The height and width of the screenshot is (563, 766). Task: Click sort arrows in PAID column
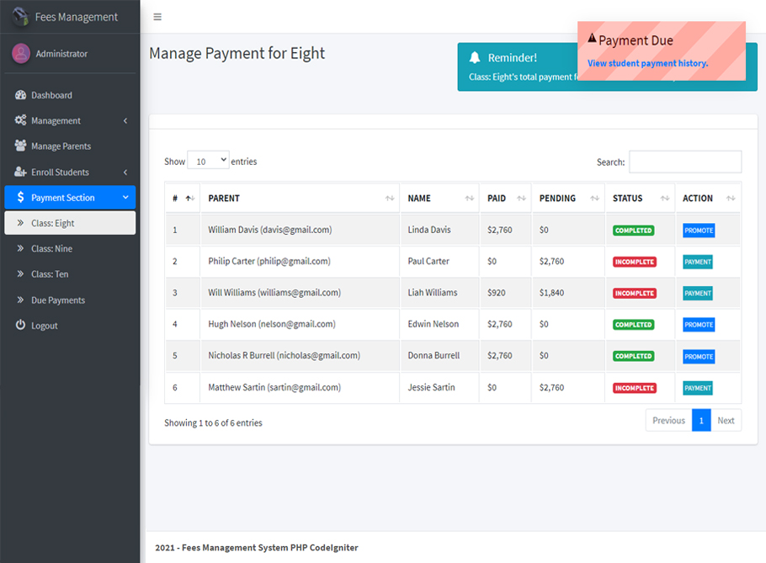coord(521,199)
